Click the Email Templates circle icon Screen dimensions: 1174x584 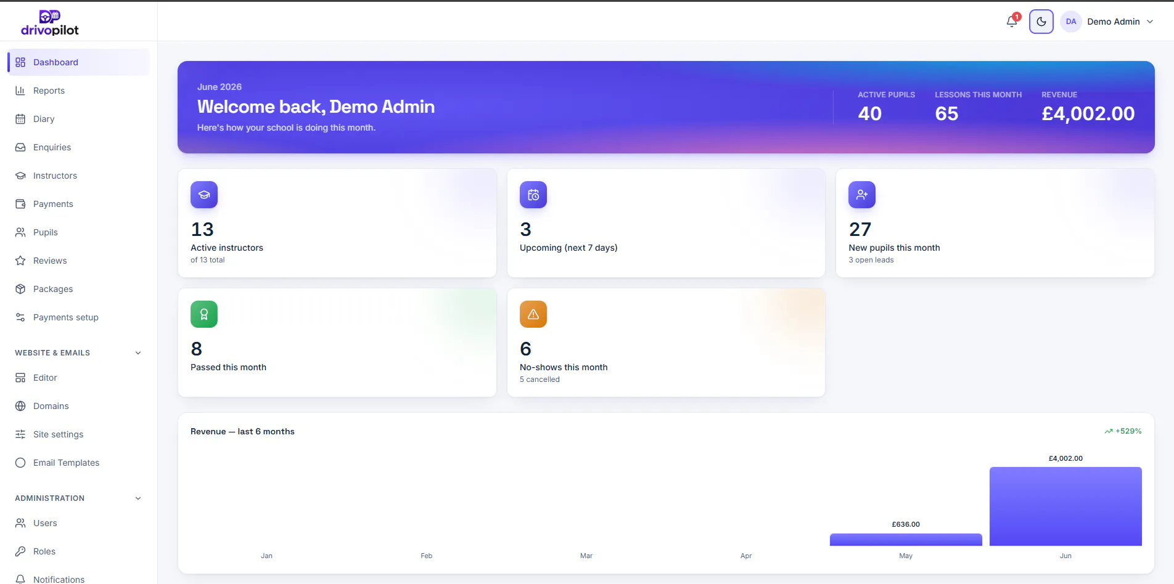coord(20,463)
